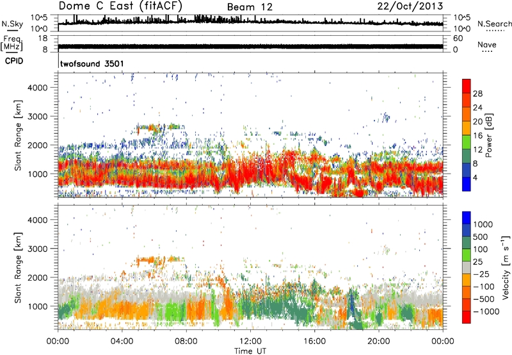Click the '08:00' time tick label
512x355 pixels.
(x=186, y=342)
